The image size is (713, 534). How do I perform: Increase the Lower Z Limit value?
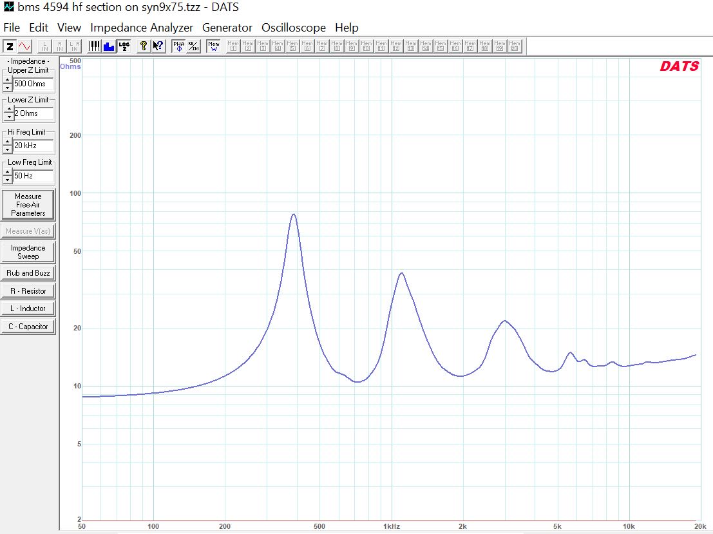click(x=9, y=110)
